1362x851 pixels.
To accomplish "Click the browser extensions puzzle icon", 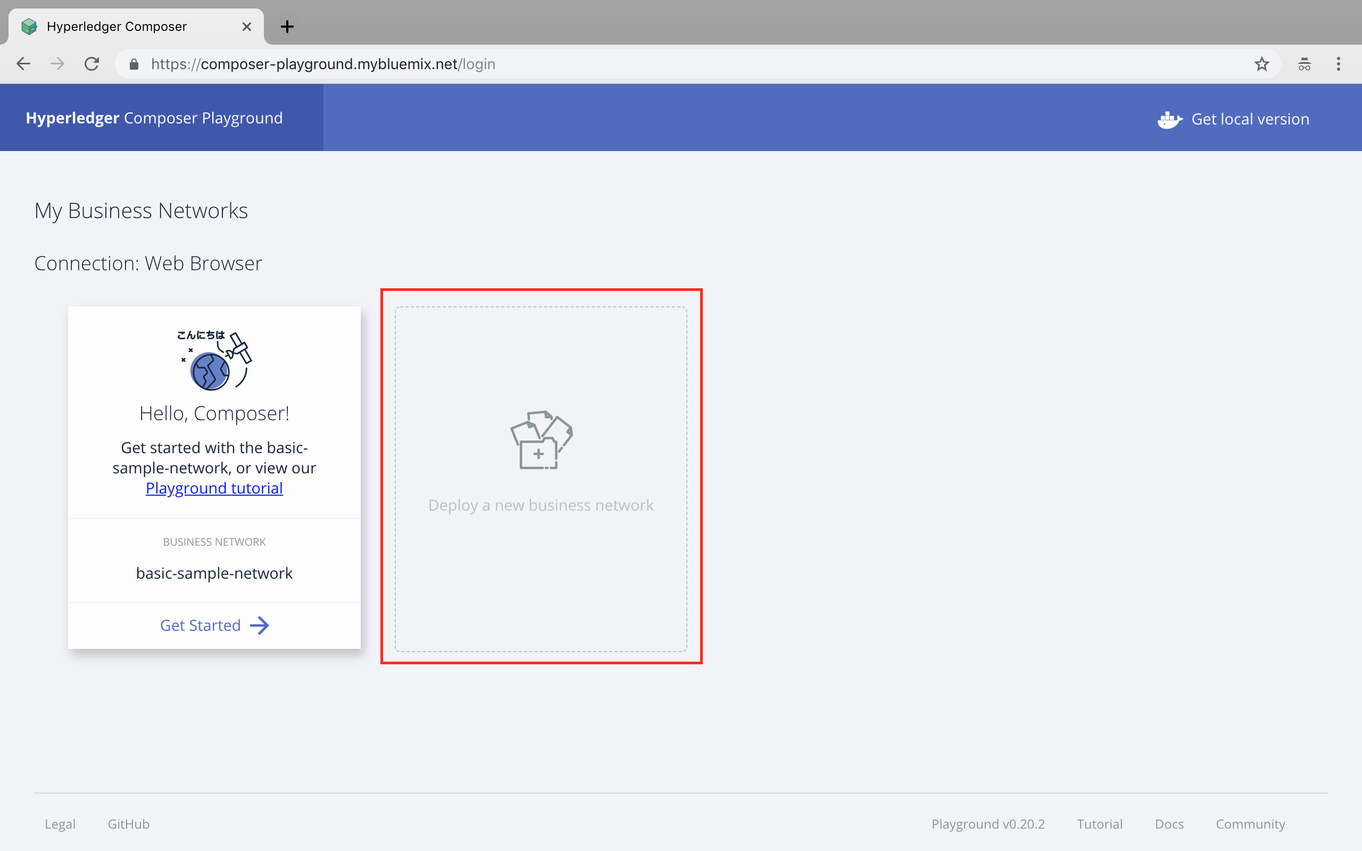I will click(x=1302, y=64).
